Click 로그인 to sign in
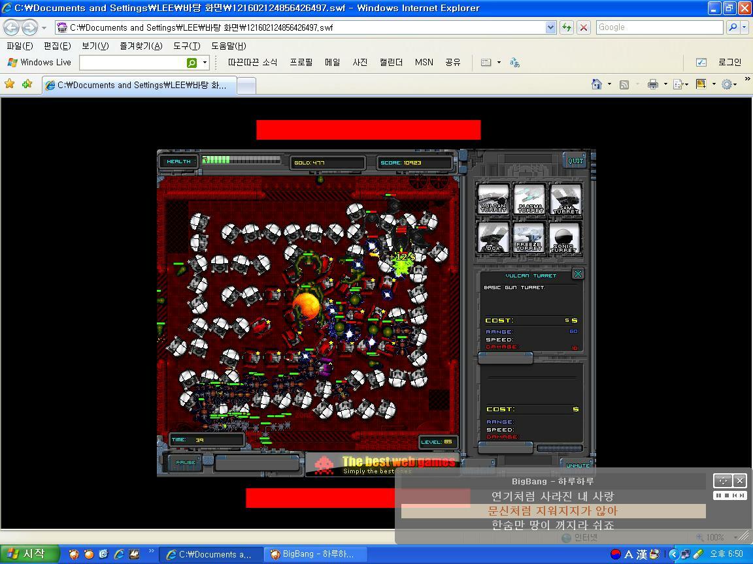The height and width of the screenshot is (564, 753). pos(729,63)
